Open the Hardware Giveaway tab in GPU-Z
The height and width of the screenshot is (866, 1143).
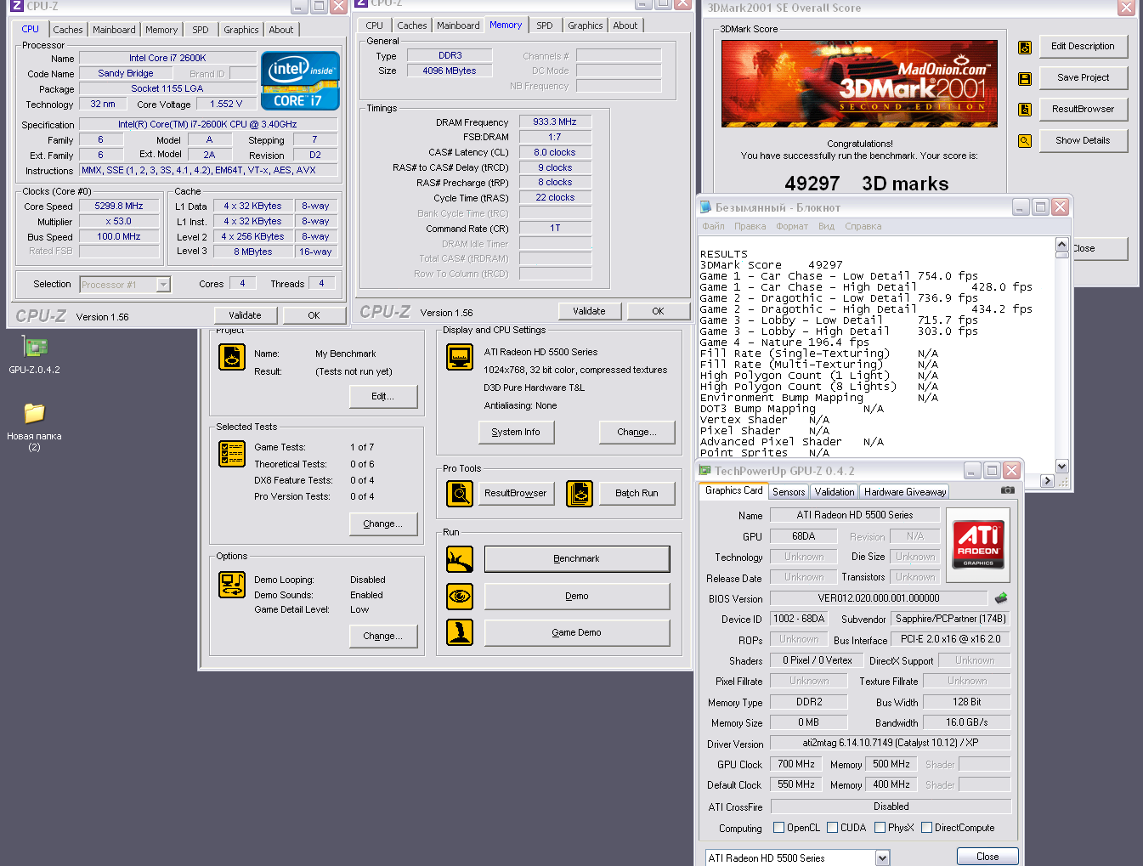point(905,492)
